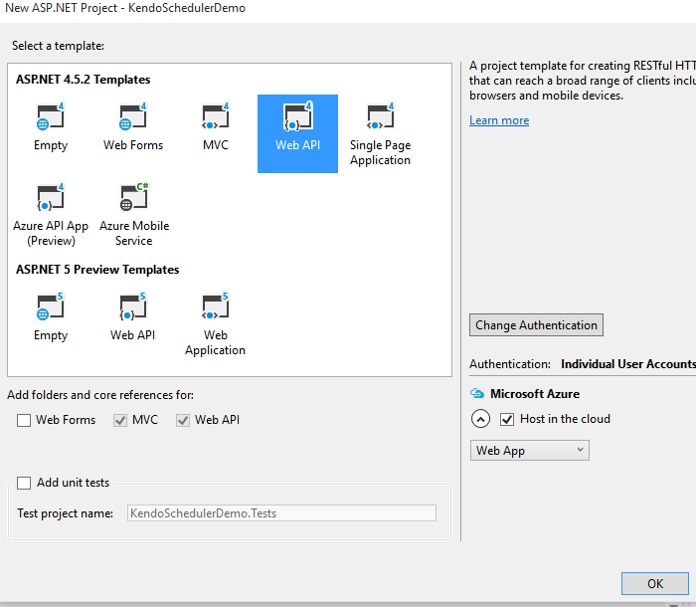Click the Web Application template label text
The height and width of the screenshot is (607, 696).
point(216,342)
